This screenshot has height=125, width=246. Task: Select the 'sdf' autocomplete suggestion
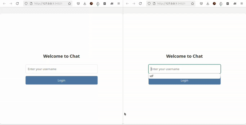coord(184,76)
